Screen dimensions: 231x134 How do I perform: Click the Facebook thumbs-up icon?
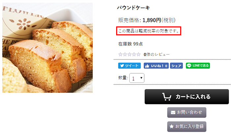[x=147, y=66]
